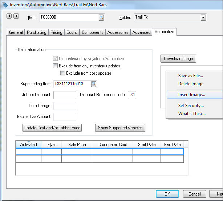Toggle Exclude from any inventory updates

pos(56,66)
